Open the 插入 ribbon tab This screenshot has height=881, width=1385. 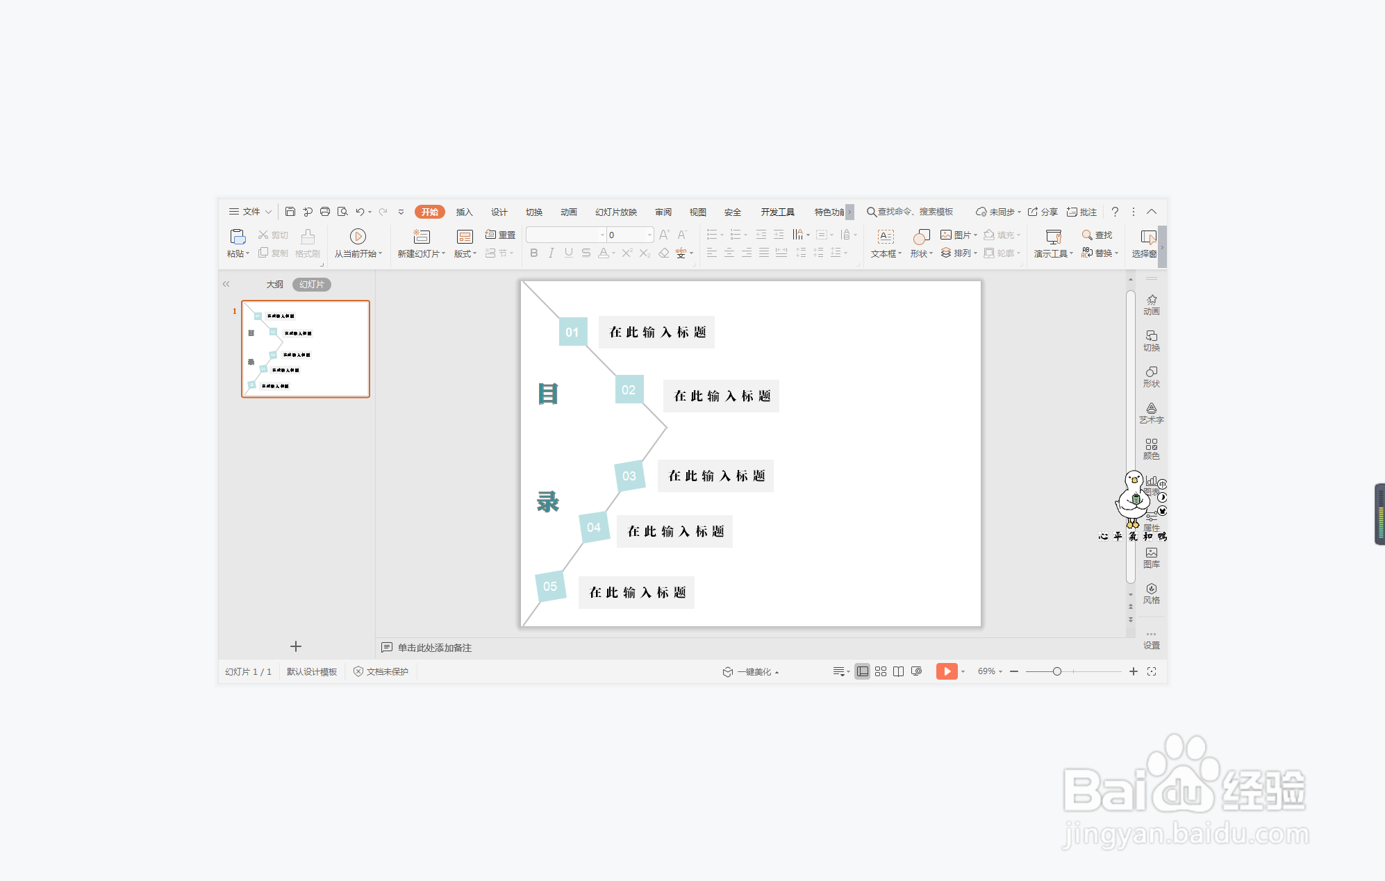pos(464,212)
